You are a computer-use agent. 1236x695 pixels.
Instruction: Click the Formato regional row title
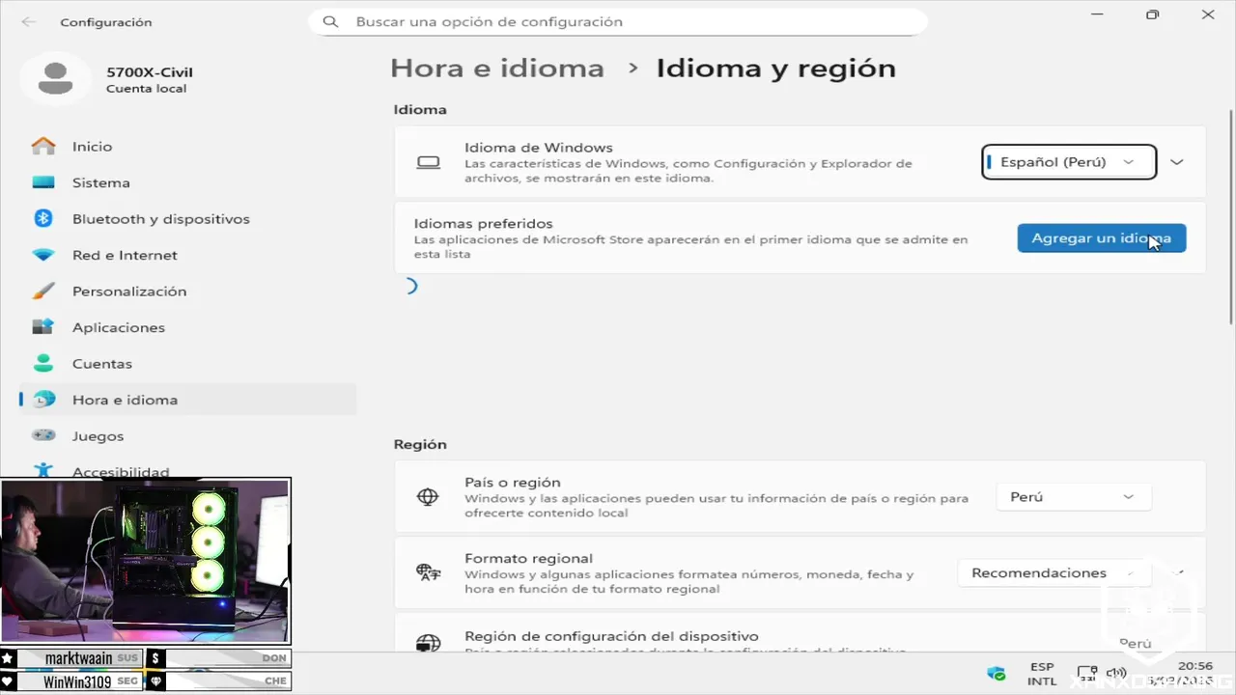[528, 559]
